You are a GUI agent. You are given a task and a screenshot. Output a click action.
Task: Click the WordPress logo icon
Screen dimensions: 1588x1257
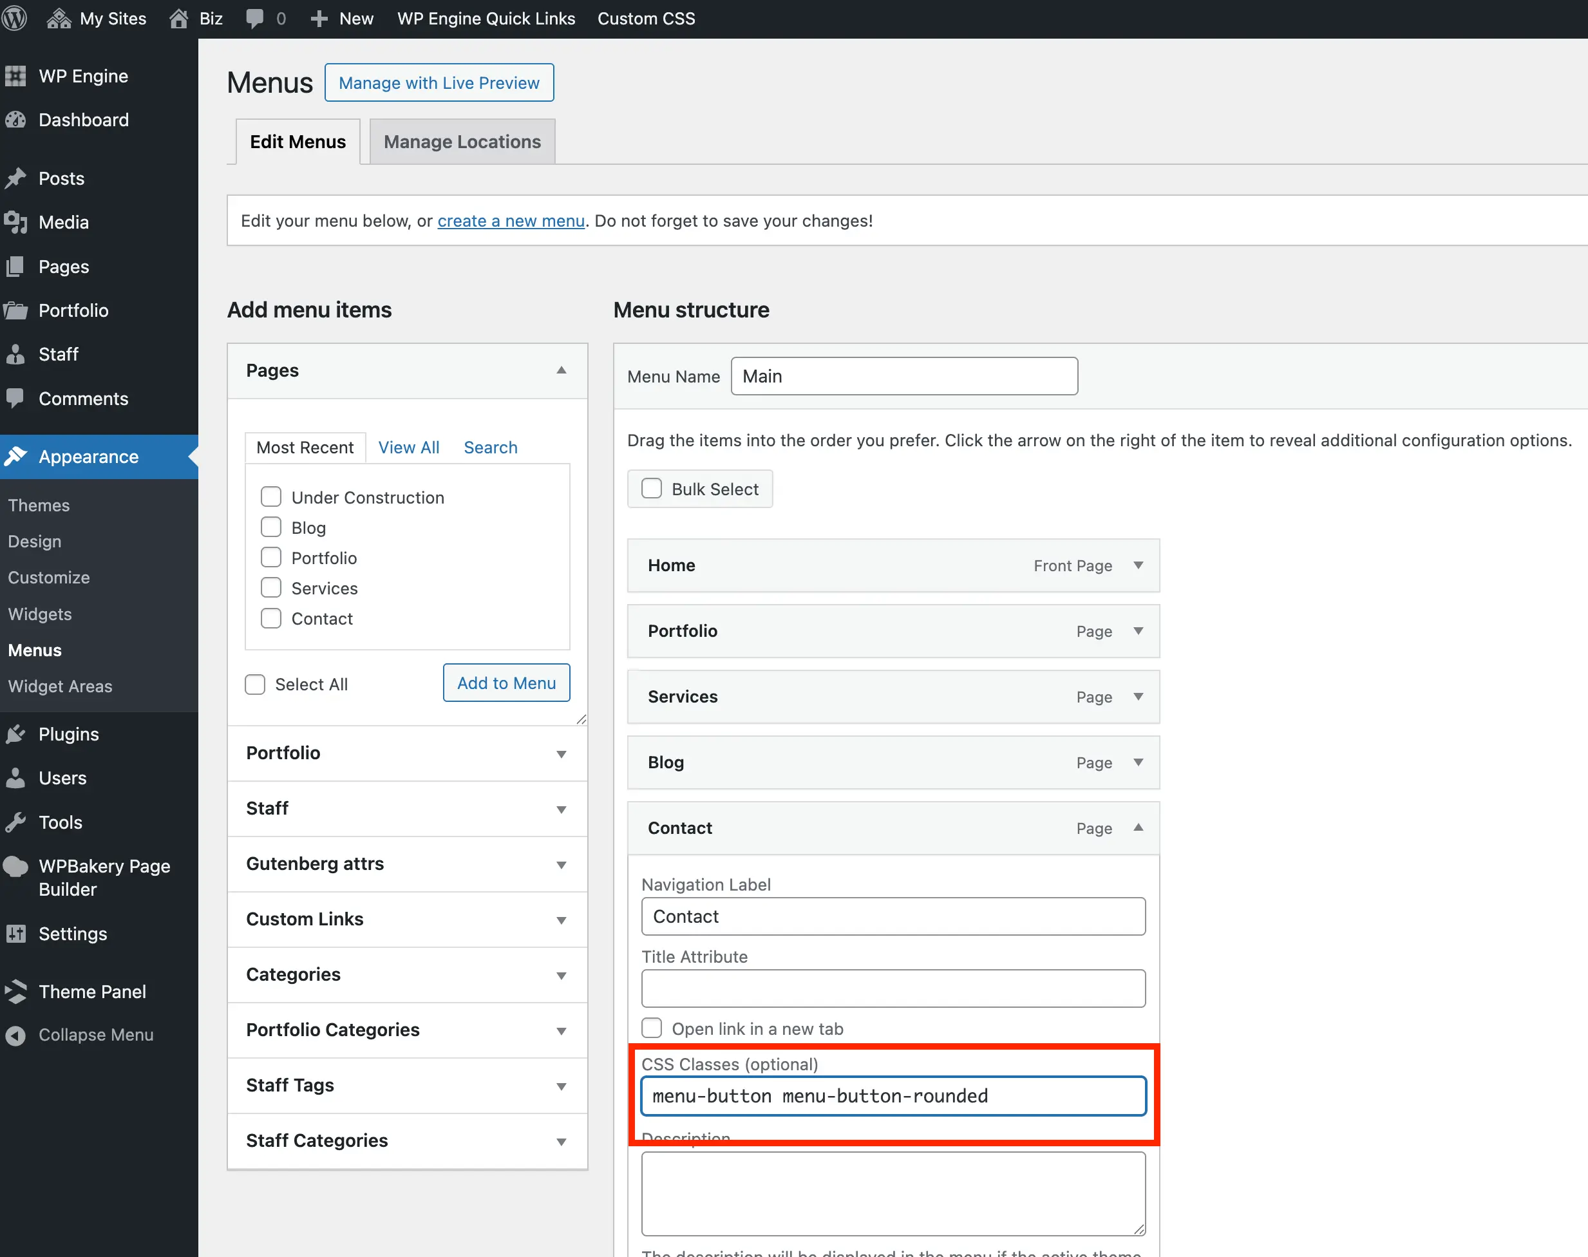[15, 17]
